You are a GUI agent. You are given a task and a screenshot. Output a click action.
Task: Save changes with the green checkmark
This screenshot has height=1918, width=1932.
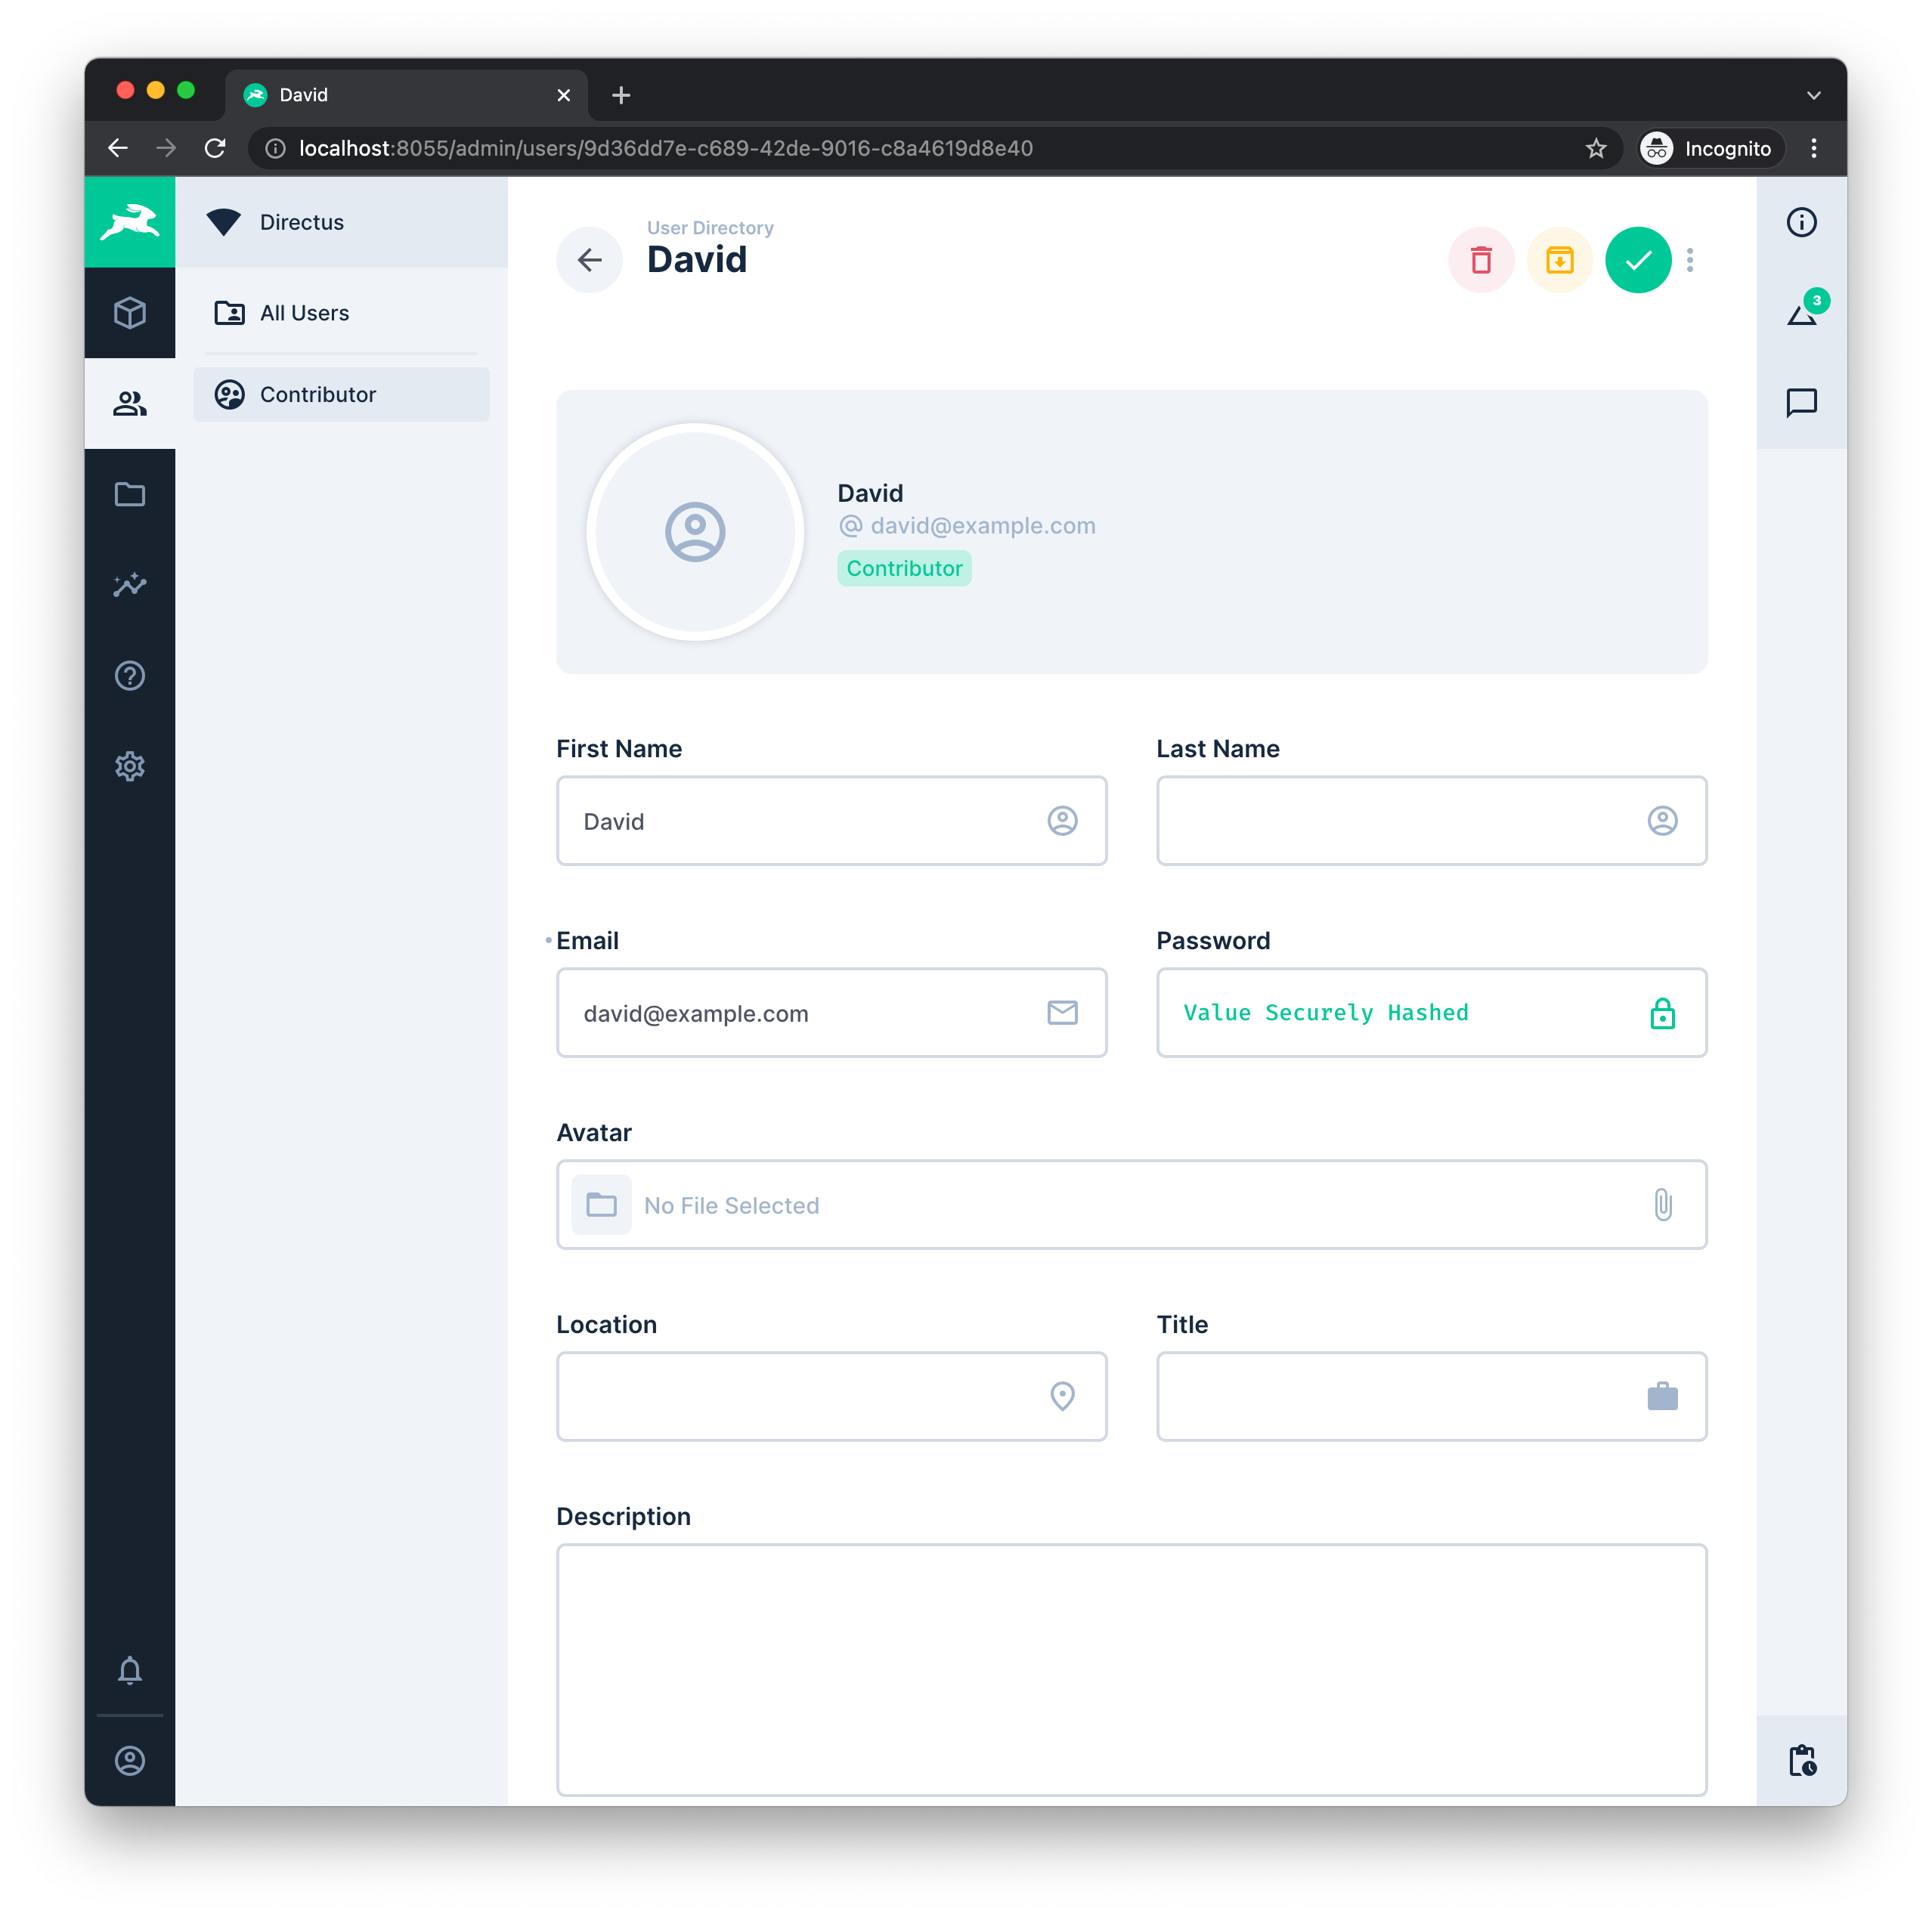(x=1638, y=260)
